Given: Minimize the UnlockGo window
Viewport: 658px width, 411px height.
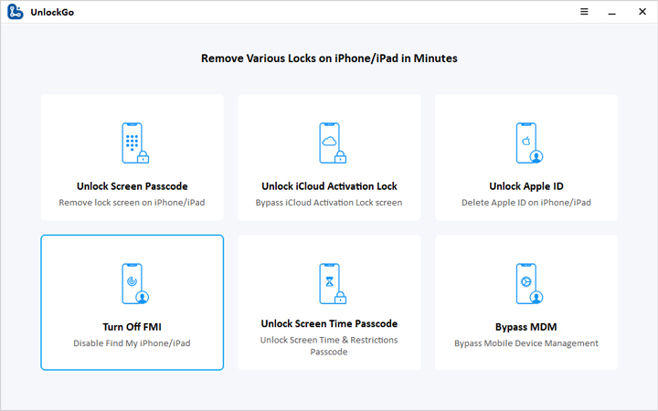Looking at the screenshot, I should click(x=610, y=12).
